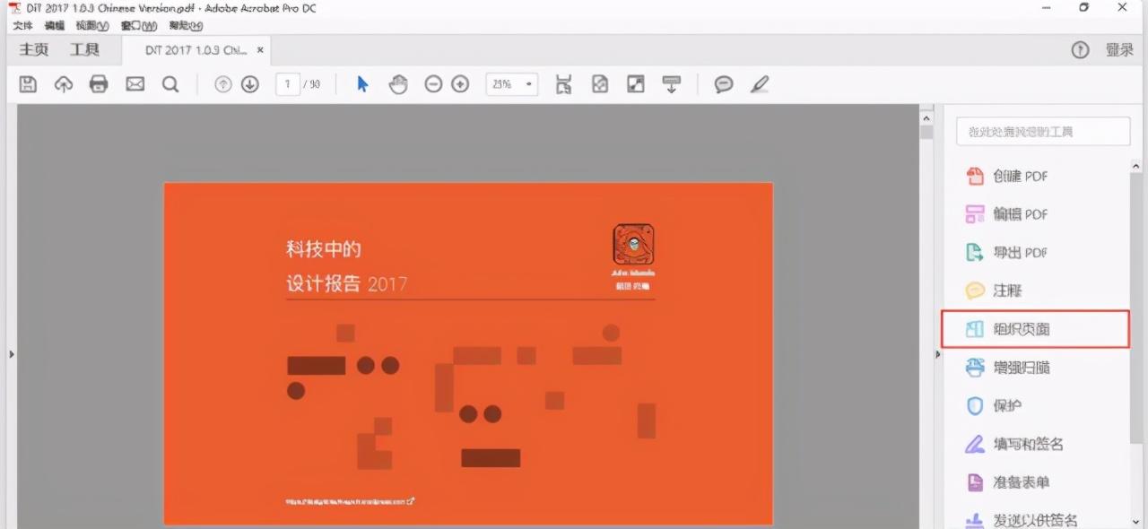Click the fit width scrolling icon
Screen dimensions: 1148x529
coord(563,84)
